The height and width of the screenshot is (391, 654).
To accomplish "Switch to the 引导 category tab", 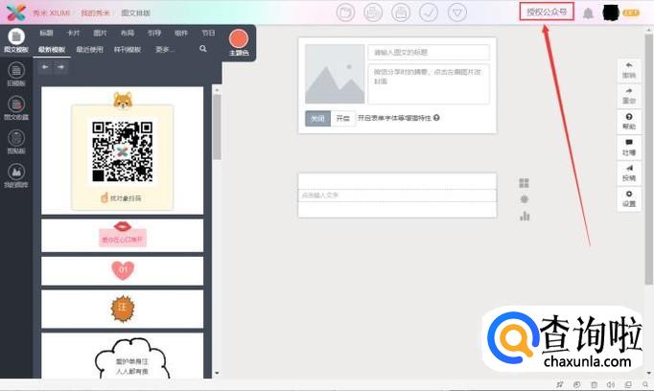I will tap(153, 33).
